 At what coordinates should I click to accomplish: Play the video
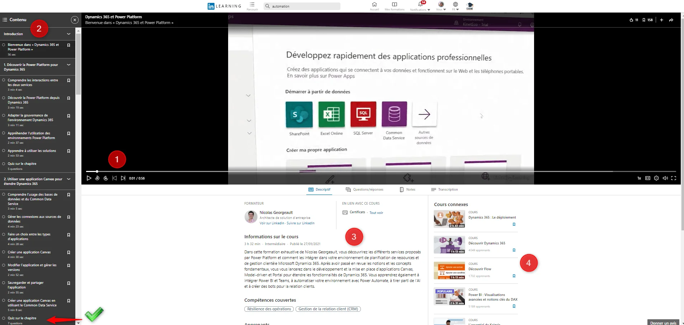(89, 178)
